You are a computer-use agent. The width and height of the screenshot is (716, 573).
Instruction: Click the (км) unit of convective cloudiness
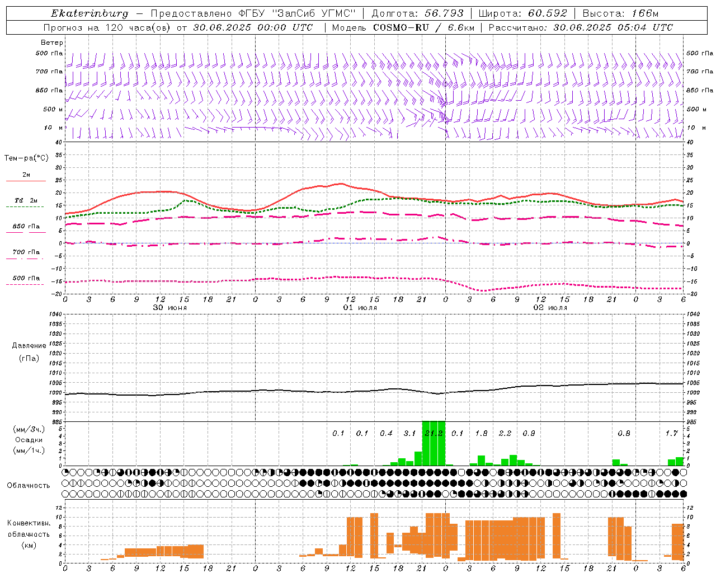click(29, 545)
